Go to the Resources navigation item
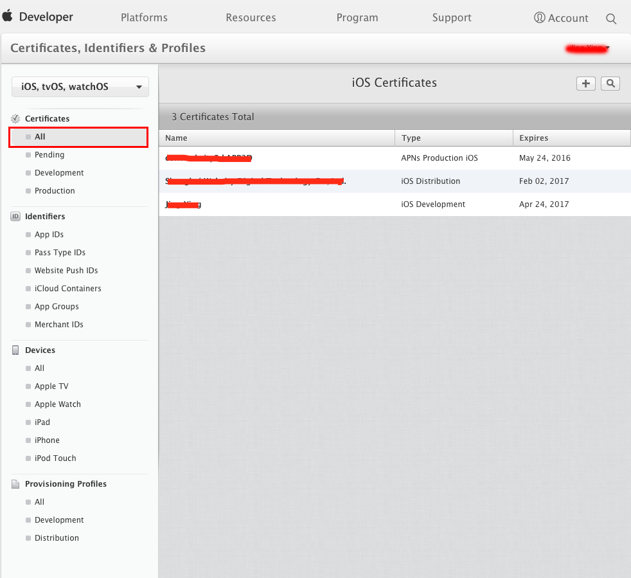This screenshot has height=578, width=631. (x=251, y=18)
